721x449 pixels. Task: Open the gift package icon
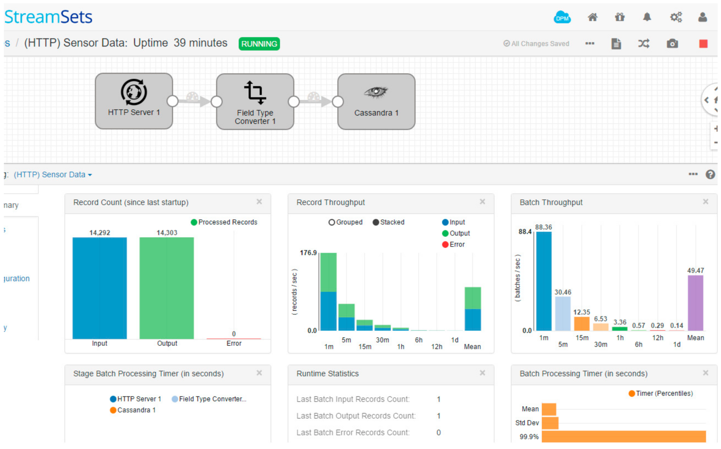(619, 17)
